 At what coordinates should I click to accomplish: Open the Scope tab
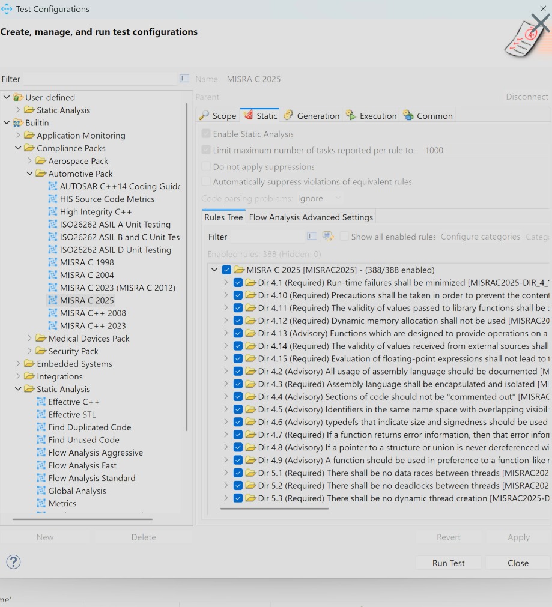pyautogui.click(x=217, y=116)
